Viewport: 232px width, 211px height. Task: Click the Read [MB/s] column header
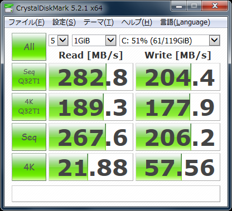[91, 55]
